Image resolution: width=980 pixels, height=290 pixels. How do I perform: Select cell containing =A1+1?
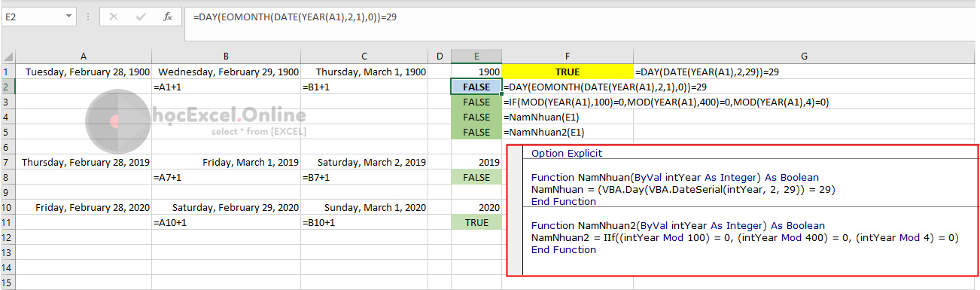pos(226,87)
